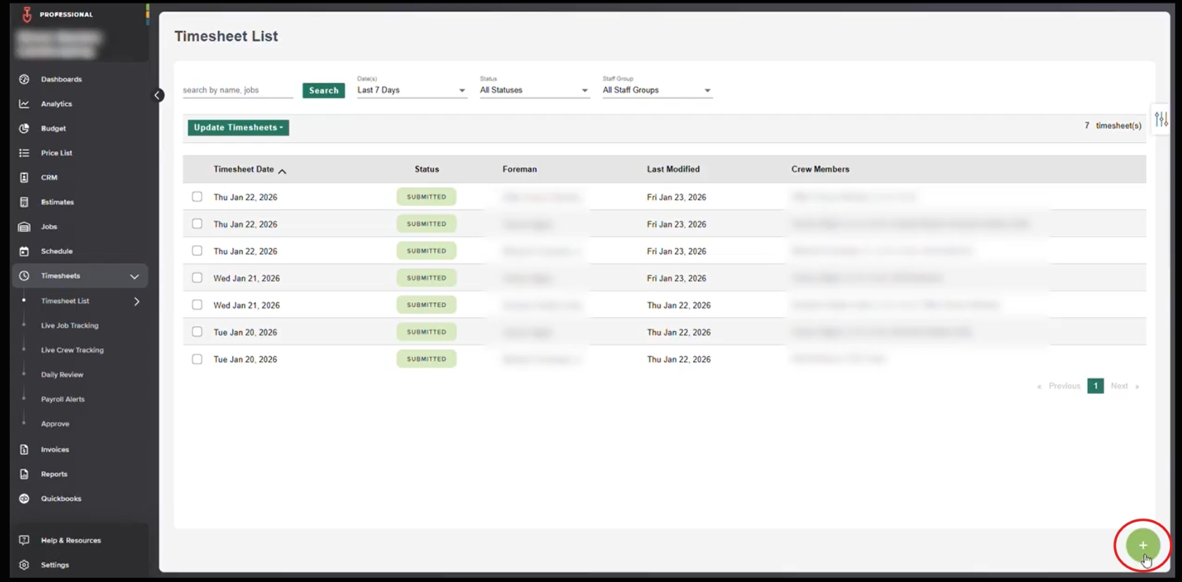Click the Professional logo icon
This screenshot has height=582, width=1182.
[x=27, y=14]
